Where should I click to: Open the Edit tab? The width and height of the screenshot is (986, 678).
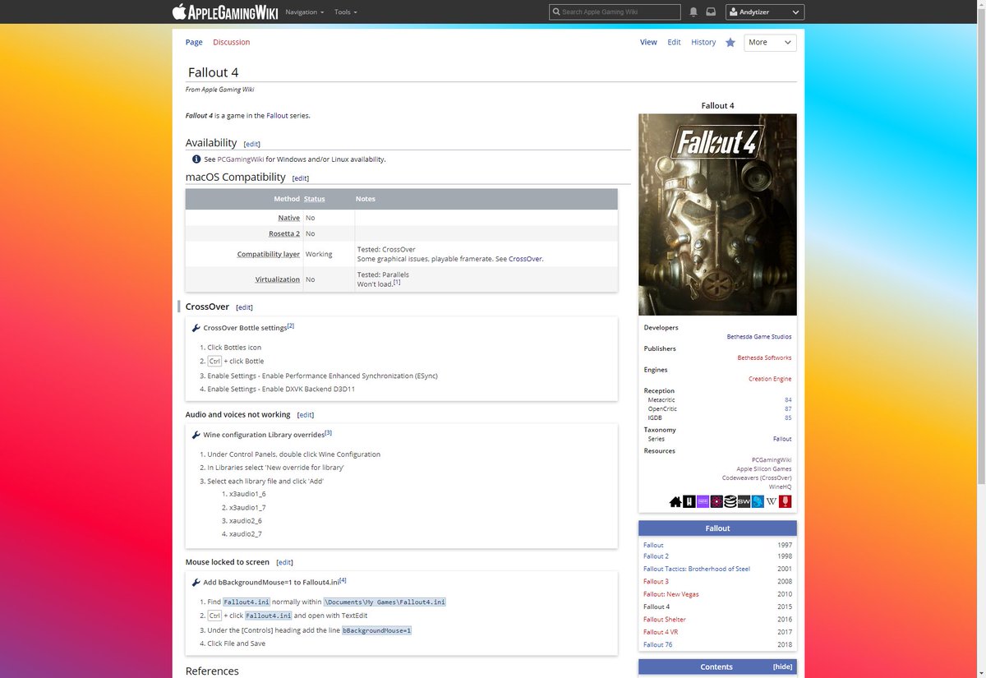coord(674,42)
